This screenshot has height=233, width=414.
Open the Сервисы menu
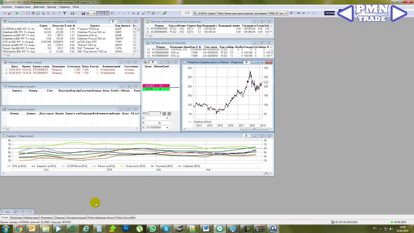click(x=64, y=7)
